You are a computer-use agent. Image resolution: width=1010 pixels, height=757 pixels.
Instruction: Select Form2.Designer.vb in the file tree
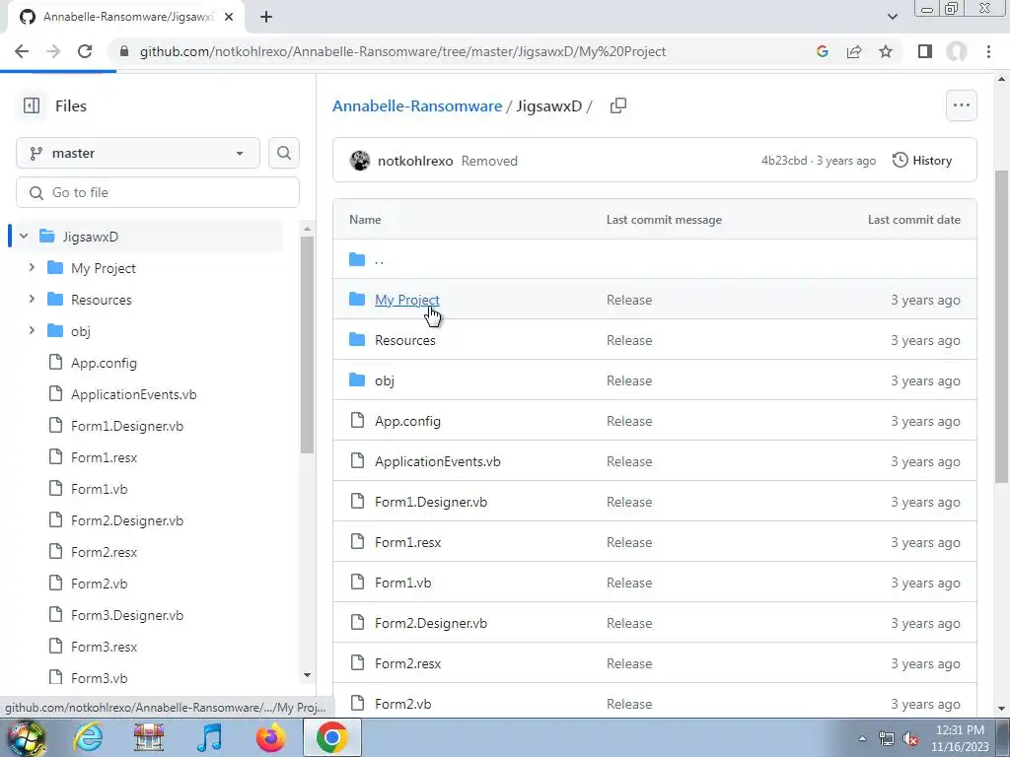click(127, 520)
